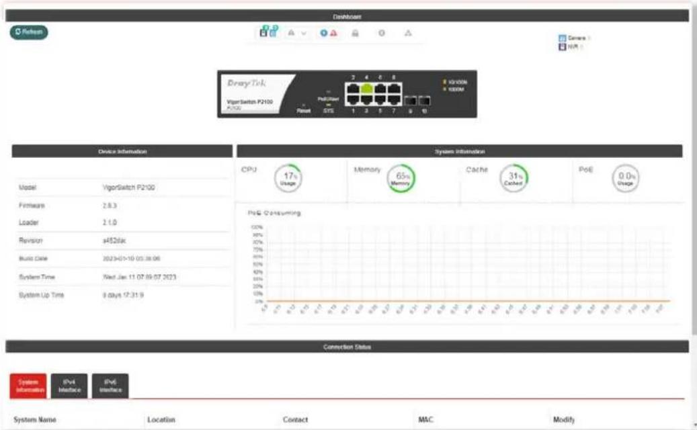Click the SYS LED indicator
Image resolution: width=697 pixels, height=430 pixels.
point(329,105)
